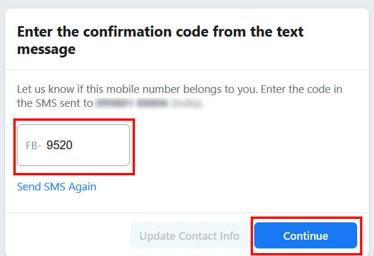Viewport: 374px width, 256px height.
Task: Click the Send SMS Again link
Action: [x=56, y=187]
